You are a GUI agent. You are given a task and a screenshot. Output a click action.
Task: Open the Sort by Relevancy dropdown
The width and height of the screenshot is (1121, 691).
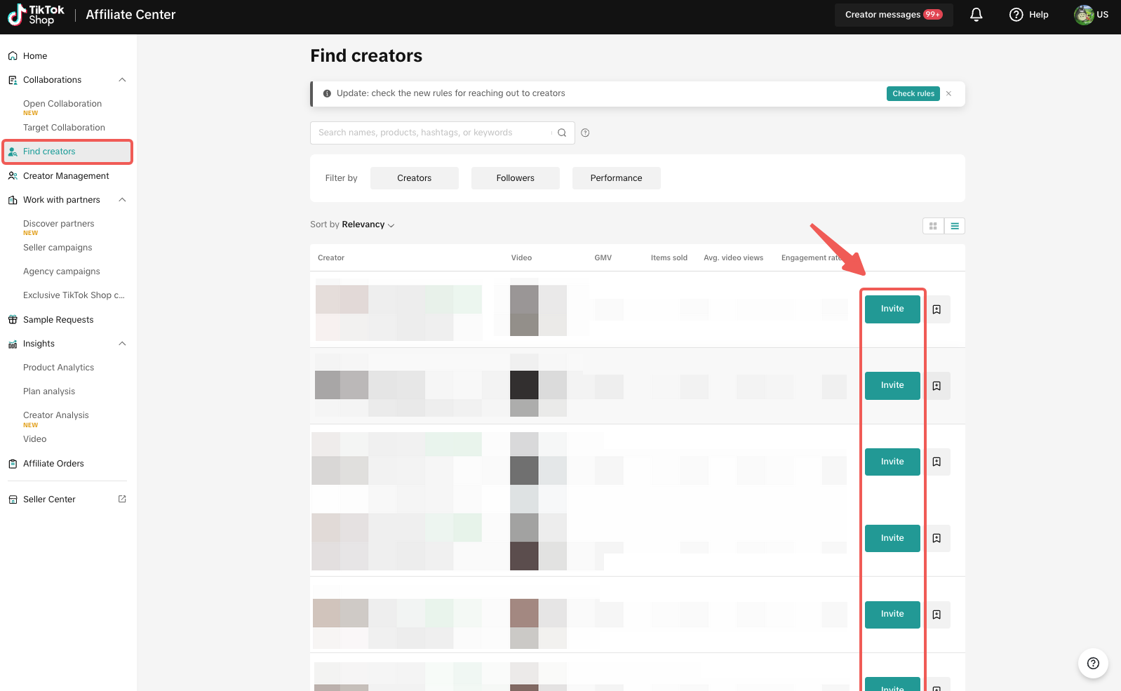pyautogui.click(x=368, y=224)
